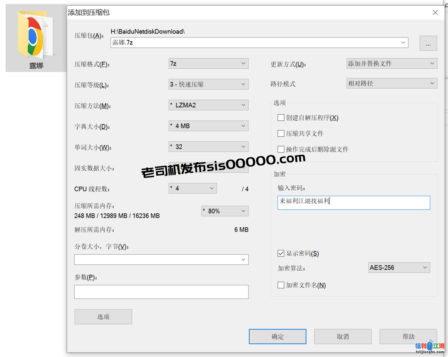Viewport: 448px width, 357px height.
Task: Click the browse "..." button for archive path
Action: [428, 43]
